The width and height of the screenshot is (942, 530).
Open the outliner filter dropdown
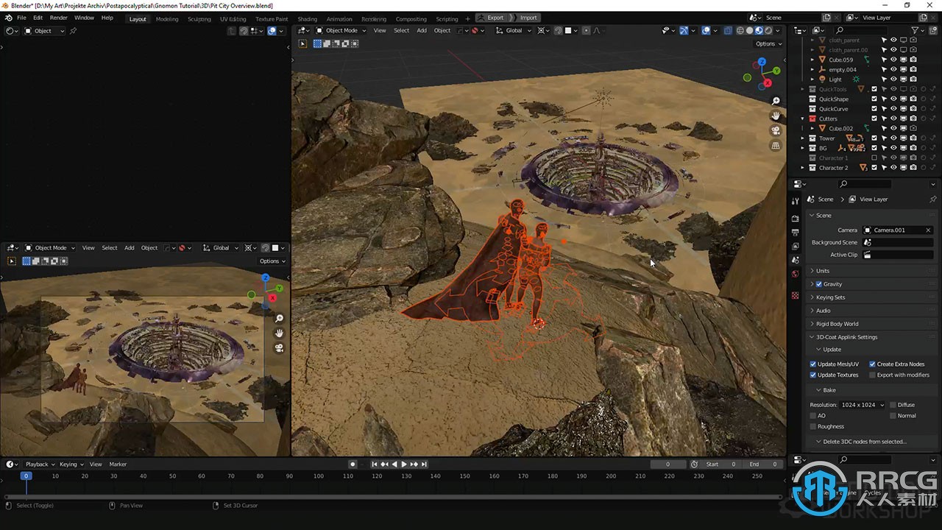tap(917, 30)
